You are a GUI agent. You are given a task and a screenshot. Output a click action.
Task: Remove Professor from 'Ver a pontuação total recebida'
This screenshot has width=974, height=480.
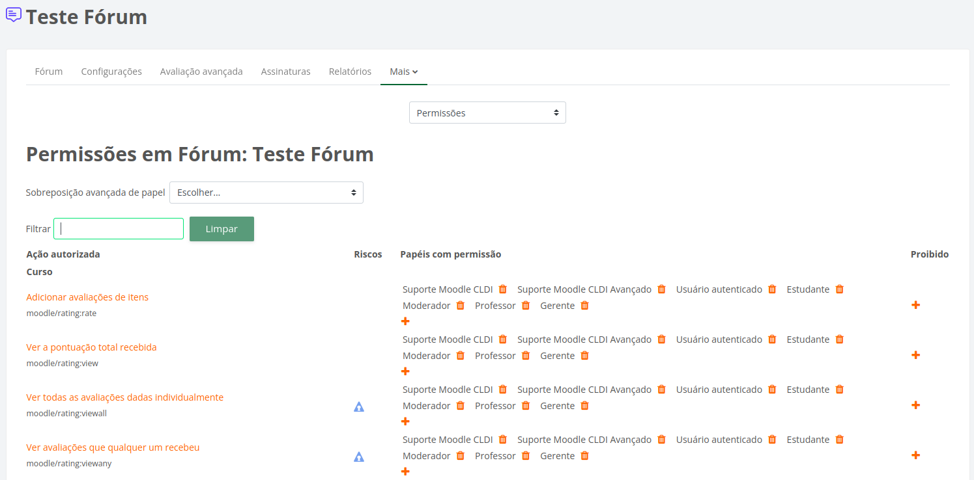click(526, 356)
